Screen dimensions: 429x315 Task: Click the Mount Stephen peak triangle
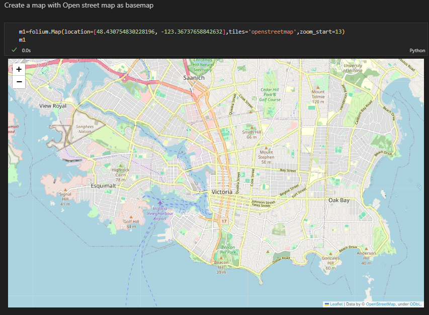pyautogui.click(x=266, y=148)
